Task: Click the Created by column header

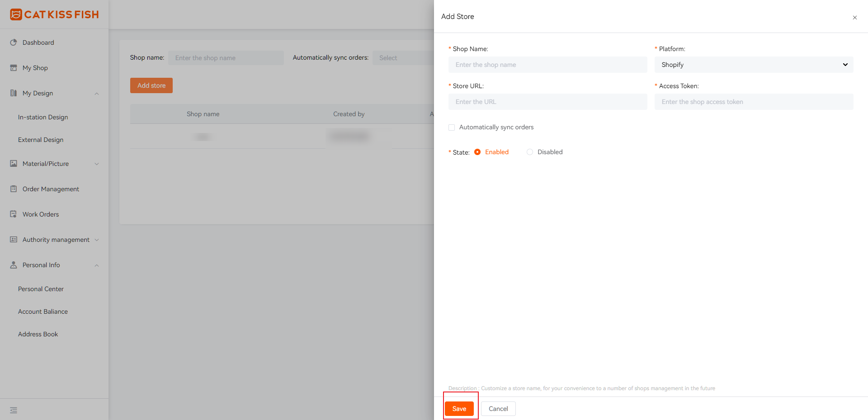Action: coord(349,114)
